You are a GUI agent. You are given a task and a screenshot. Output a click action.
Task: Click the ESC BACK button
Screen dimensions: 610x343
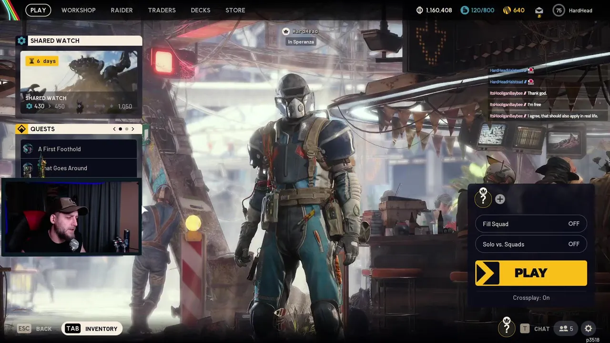tap(34, 329)
